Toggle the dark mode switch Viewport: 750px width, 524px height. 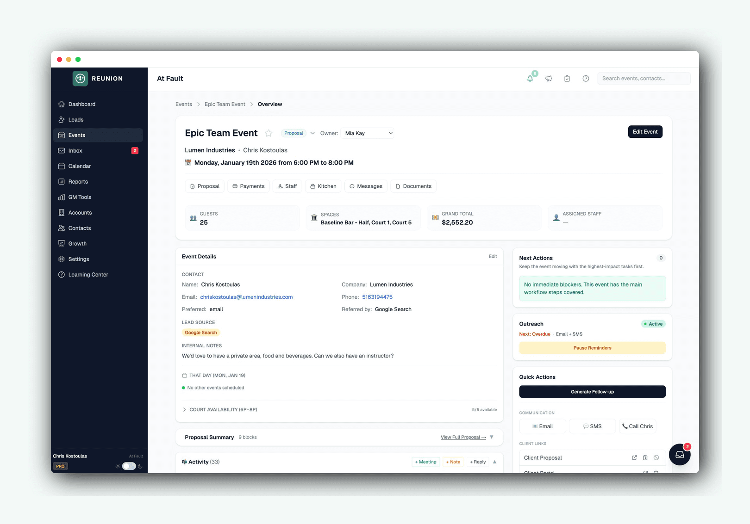click(129, 466)
